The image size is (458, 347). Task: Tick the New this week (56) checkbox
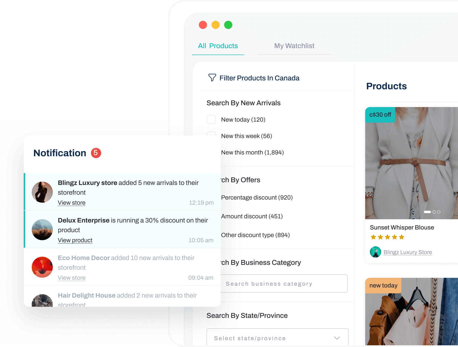click(x=211, y=133)
